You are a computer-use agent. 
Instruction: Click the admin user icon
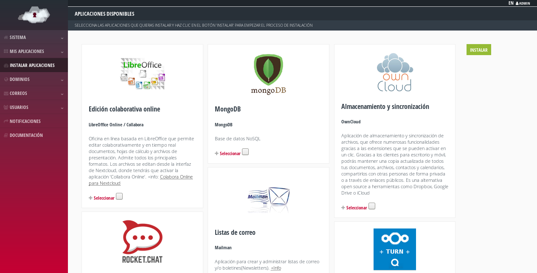coord(517,3)
